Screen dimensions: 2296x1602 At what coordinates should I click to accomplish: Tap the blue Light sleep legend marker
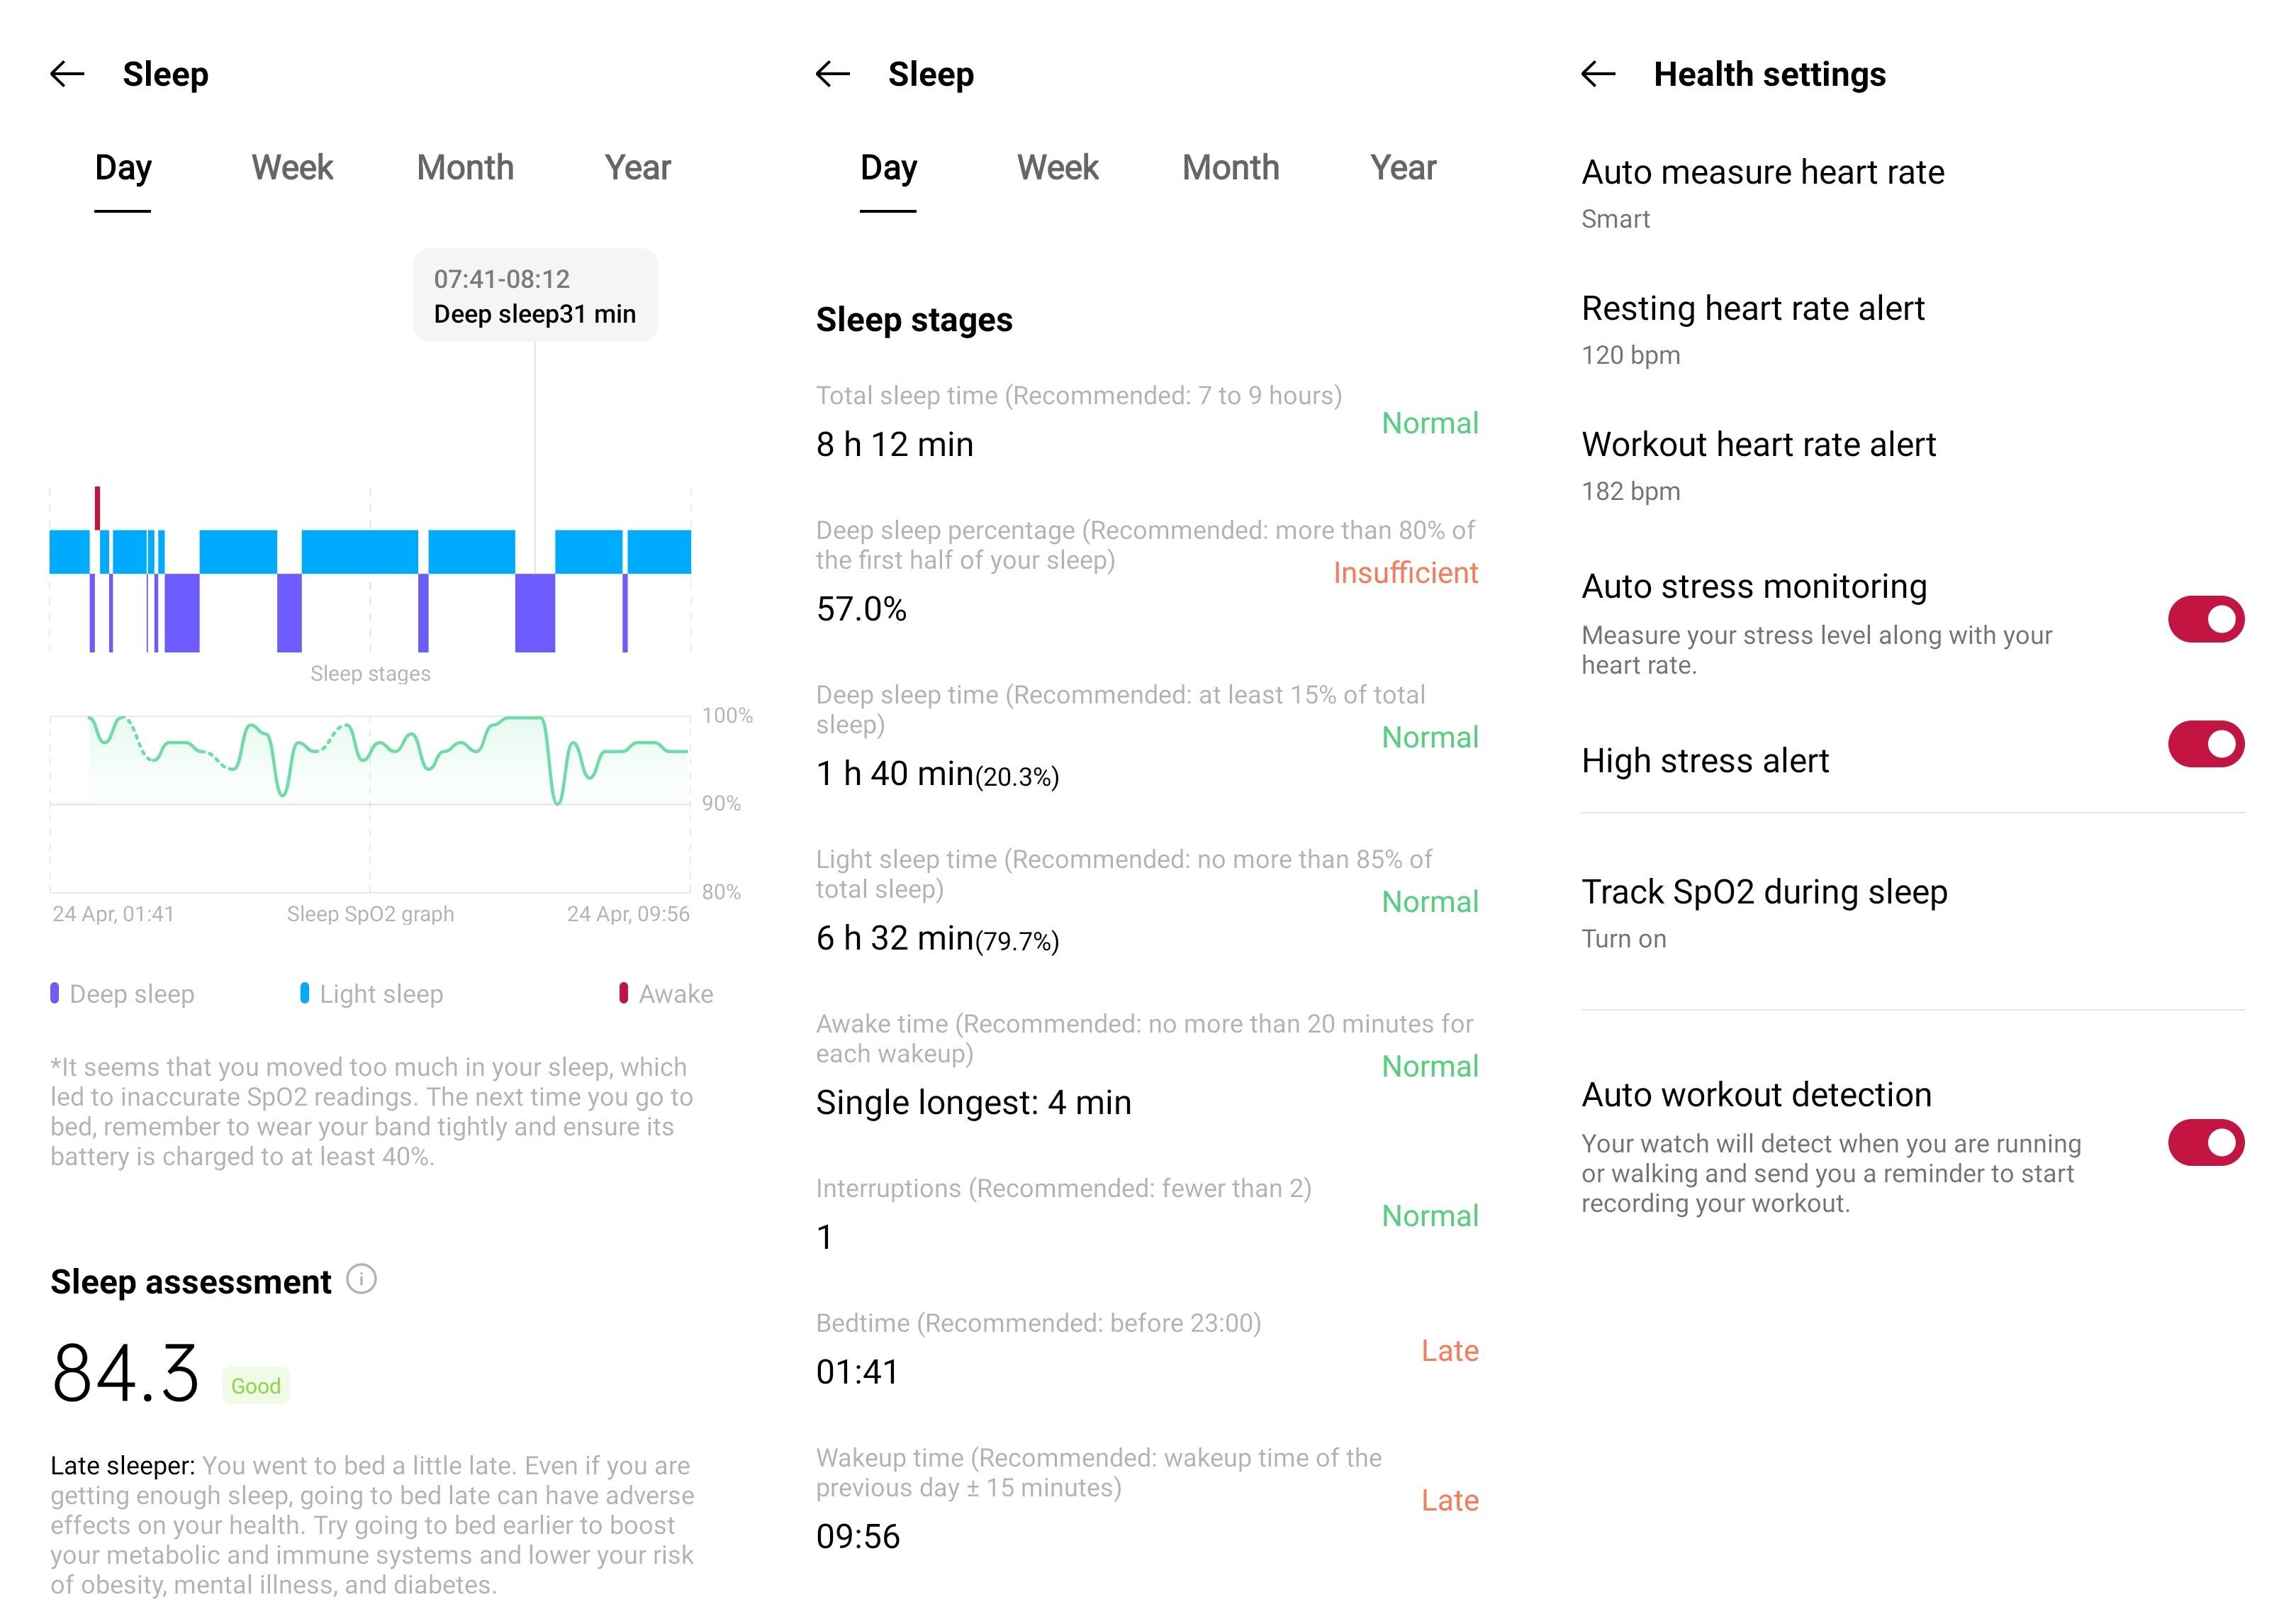click(304, 993)
